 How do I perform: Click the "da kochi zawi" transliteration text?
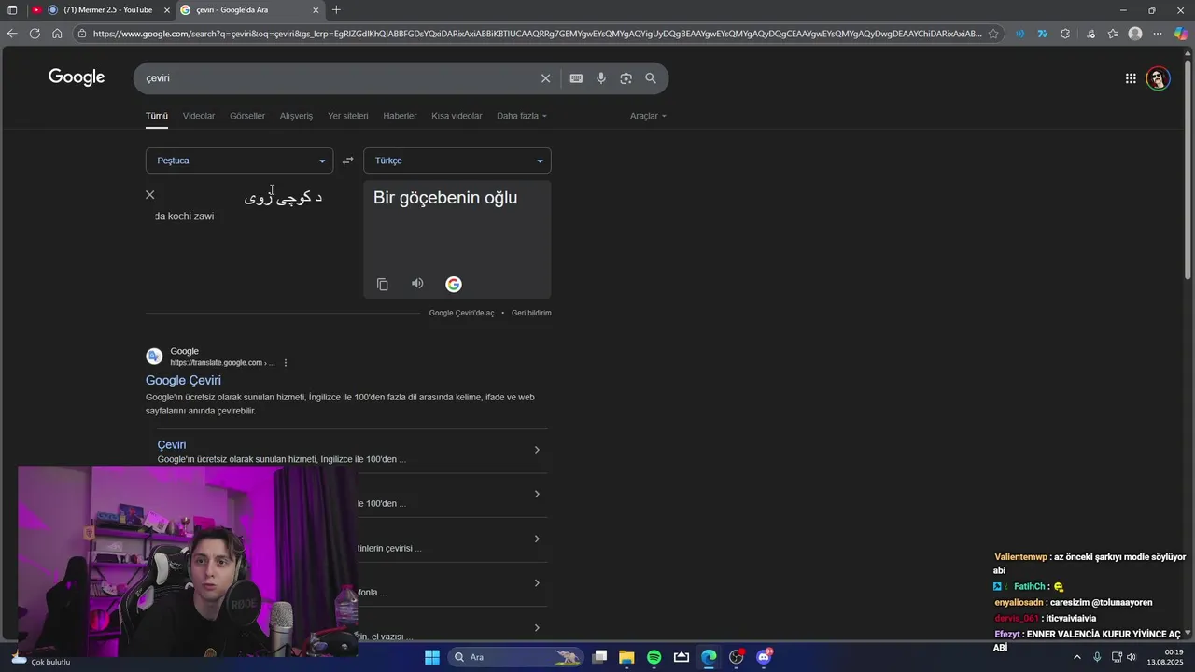(185, 217)
